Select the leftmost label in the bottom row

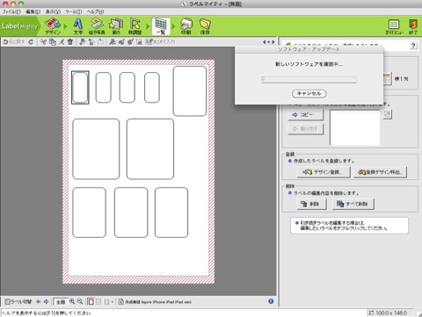89,213
